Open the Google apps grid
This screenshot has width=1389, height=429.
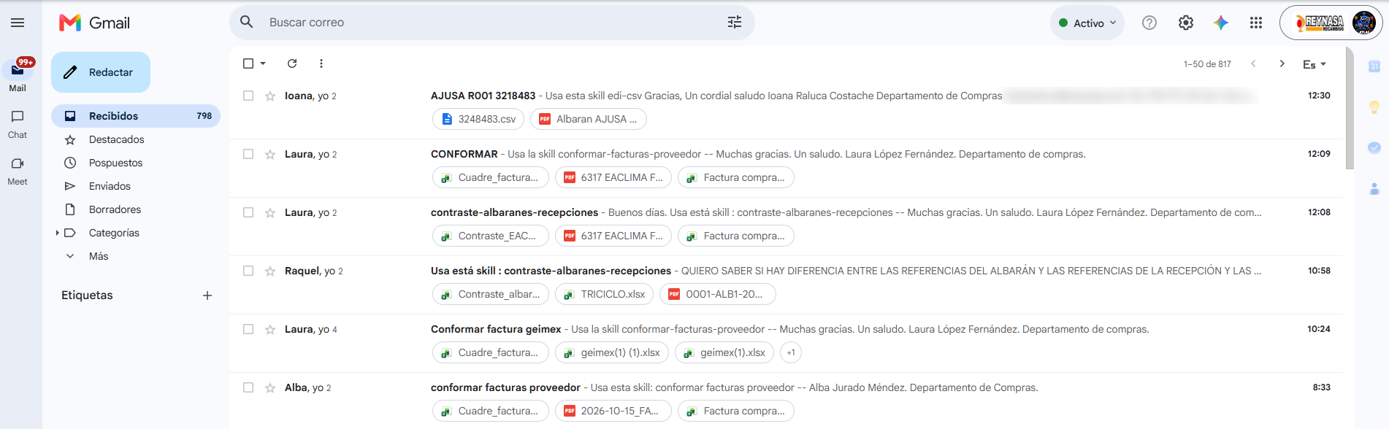[x=1256, y=23]
